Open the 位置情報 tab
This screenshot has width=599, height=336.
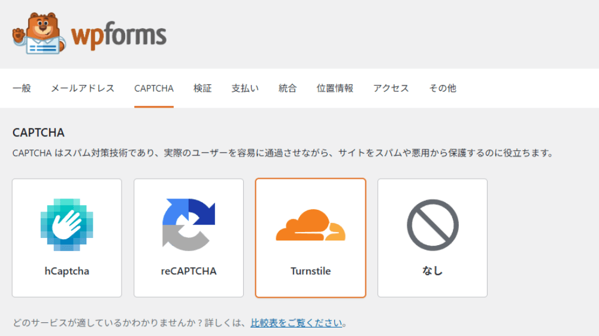pyautogui.click(x=335, y=88)
